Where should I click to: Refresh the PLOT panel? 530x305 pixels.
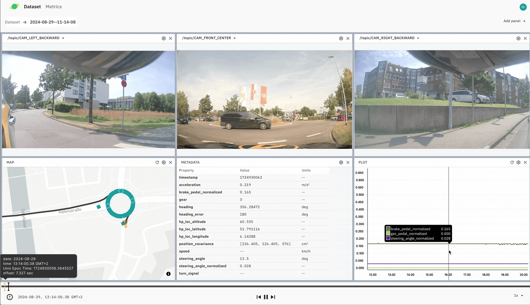coord(512,162)
